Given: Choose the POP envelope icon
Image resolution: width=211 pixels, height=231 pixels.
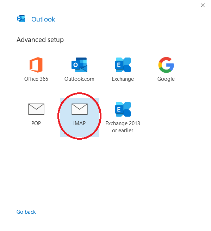Looking at the screenshot, I should coord(36,109).
